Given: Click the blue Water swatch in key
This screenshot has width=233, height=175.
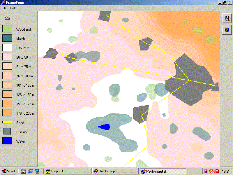Looking at the screenshot, I should [7, 141].
